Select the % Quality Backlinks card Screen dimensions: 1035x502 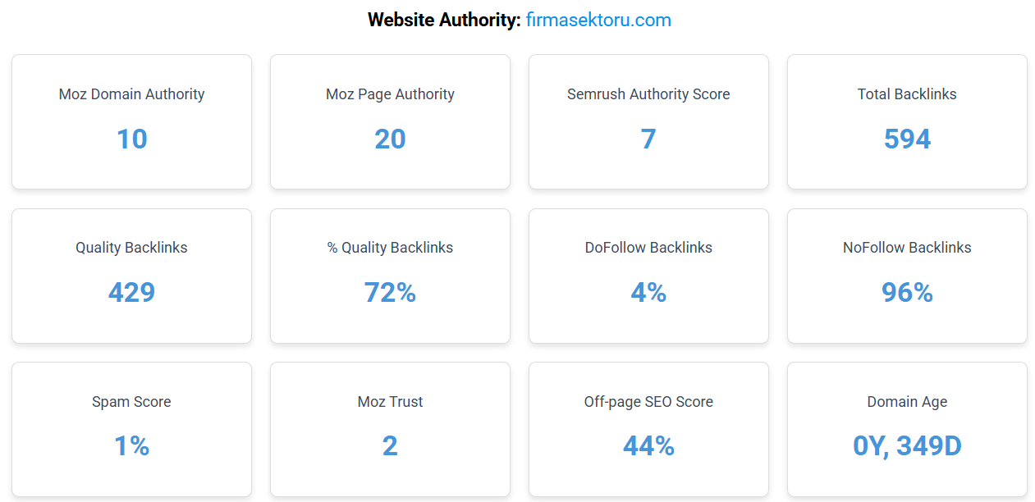pyautogui.click(x=390, y=276)
